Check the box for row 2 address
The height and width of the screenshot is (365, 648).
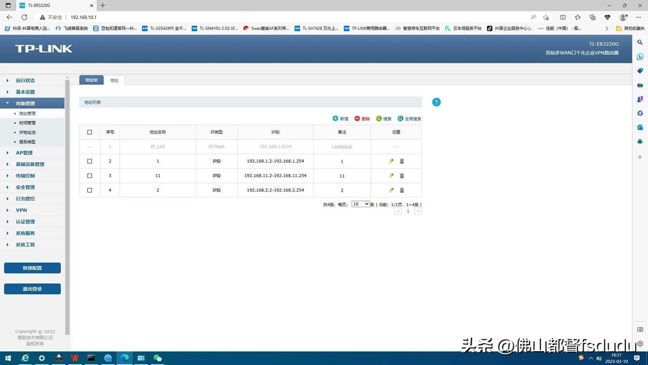point(90,161)
